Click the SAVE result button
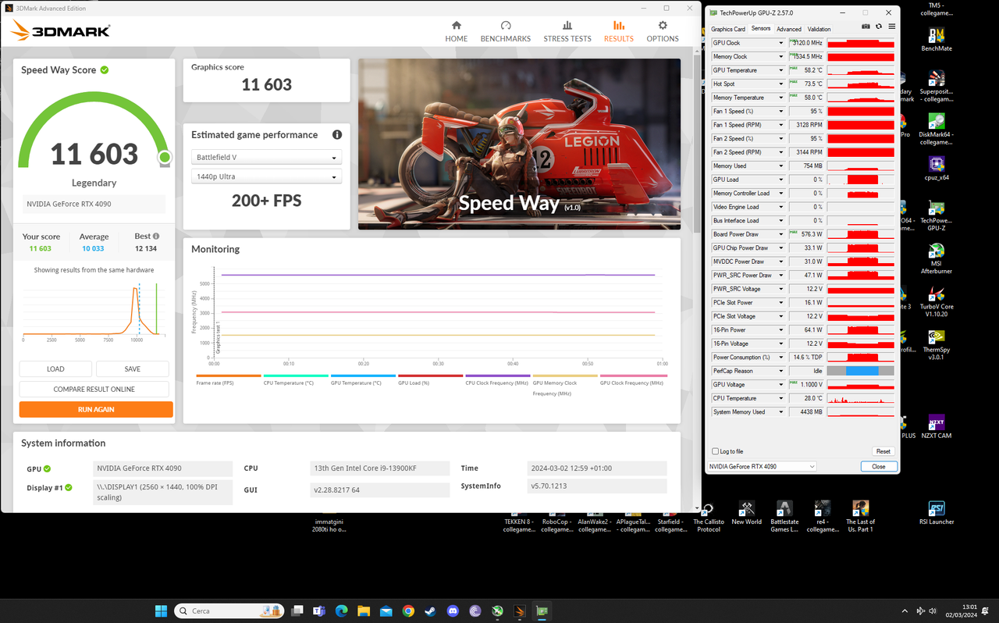 [x=133, y=368]
